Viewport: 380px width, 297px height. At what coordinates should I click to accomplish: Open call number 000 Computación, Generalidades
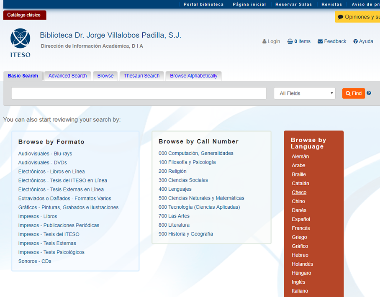point(196,154)
